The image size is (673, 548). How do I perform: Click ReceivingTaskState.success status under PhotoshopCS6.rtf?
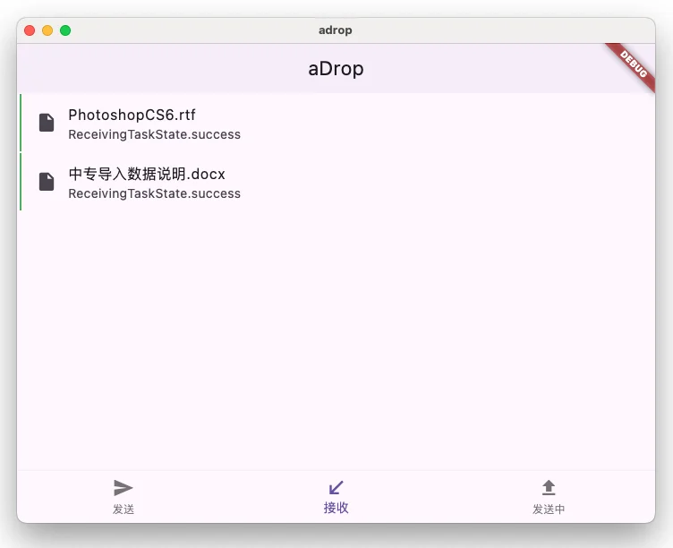[155, 134]
